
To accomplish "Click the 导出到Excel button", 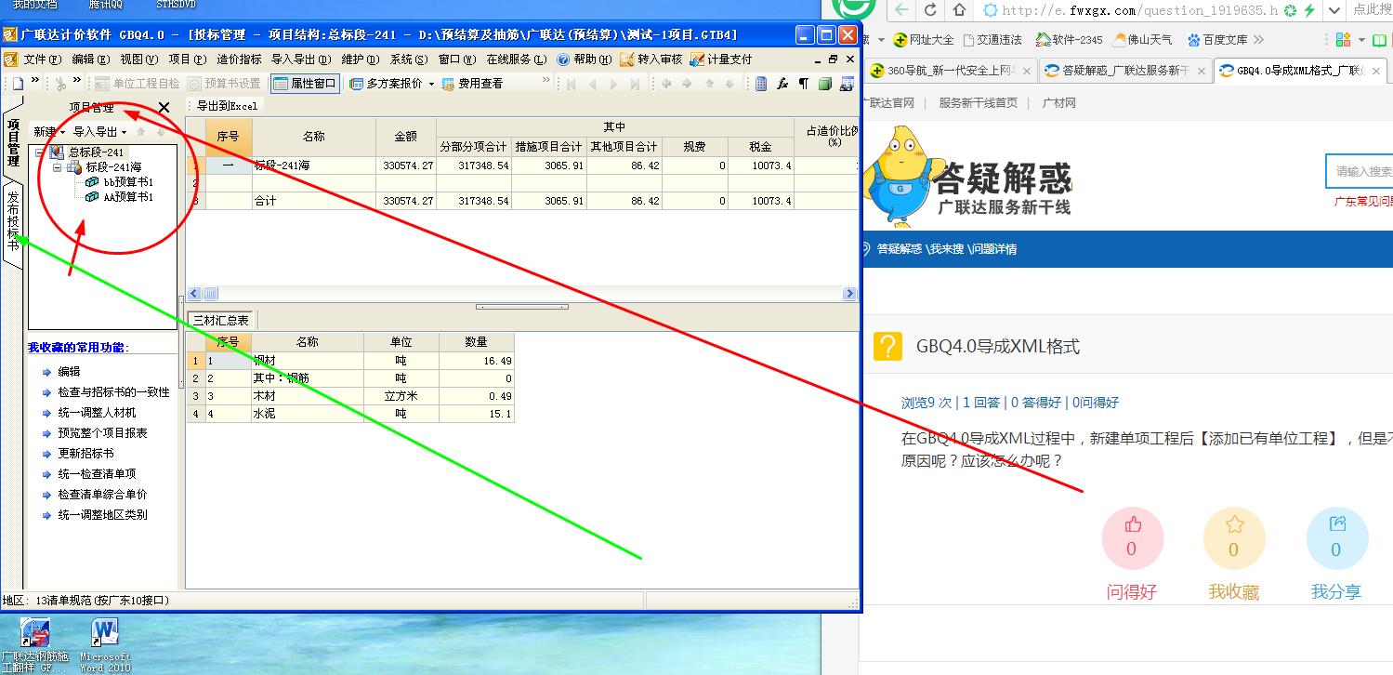I will coord(228,106).
